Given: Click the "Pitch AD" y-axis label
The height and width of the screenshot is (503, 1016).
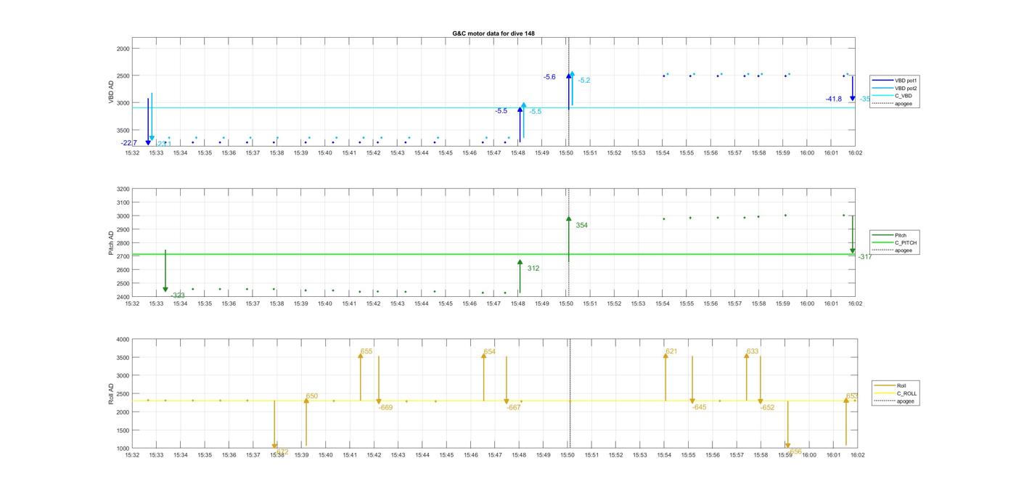Looking at the screenshot, I should [111, 243].
